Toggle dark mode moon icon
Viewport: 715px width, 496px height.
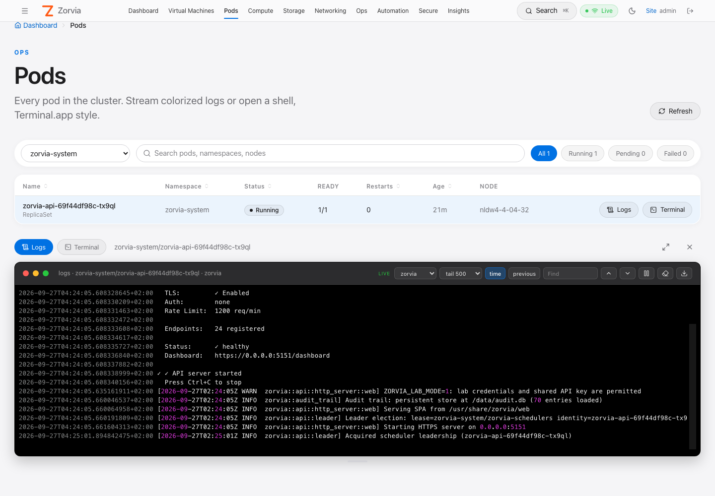[632, 11]
